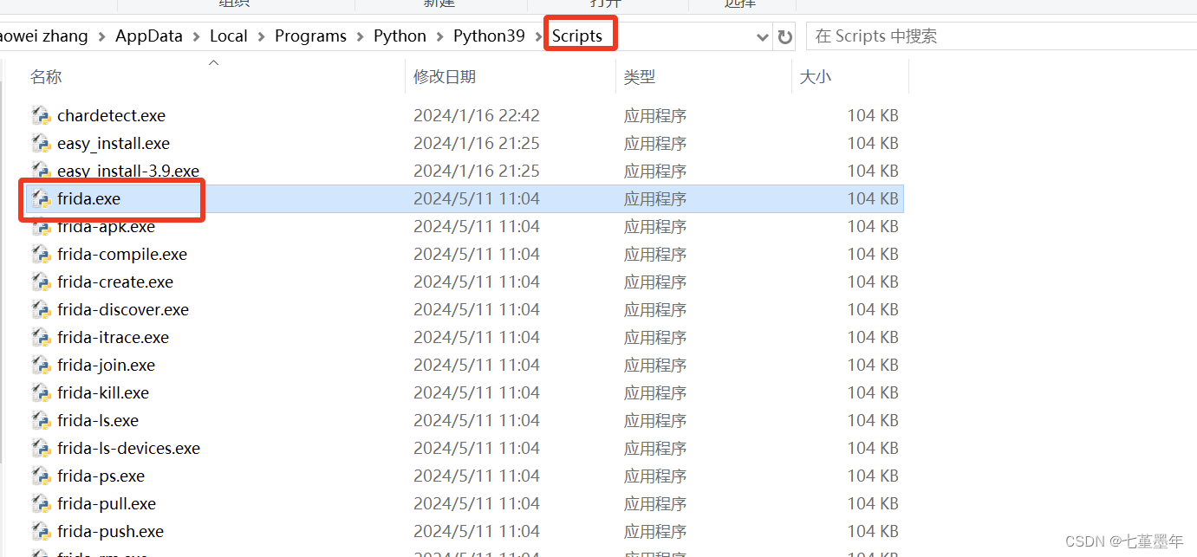
Task: Click the frida-push.exe file icon
Action: pyautogui.click(x=41, y=531)
